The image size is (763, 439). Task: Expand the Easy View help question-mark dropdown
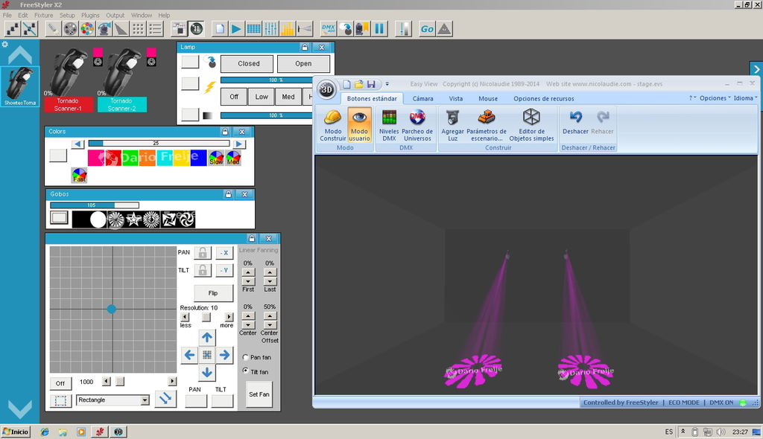(692, 98)
